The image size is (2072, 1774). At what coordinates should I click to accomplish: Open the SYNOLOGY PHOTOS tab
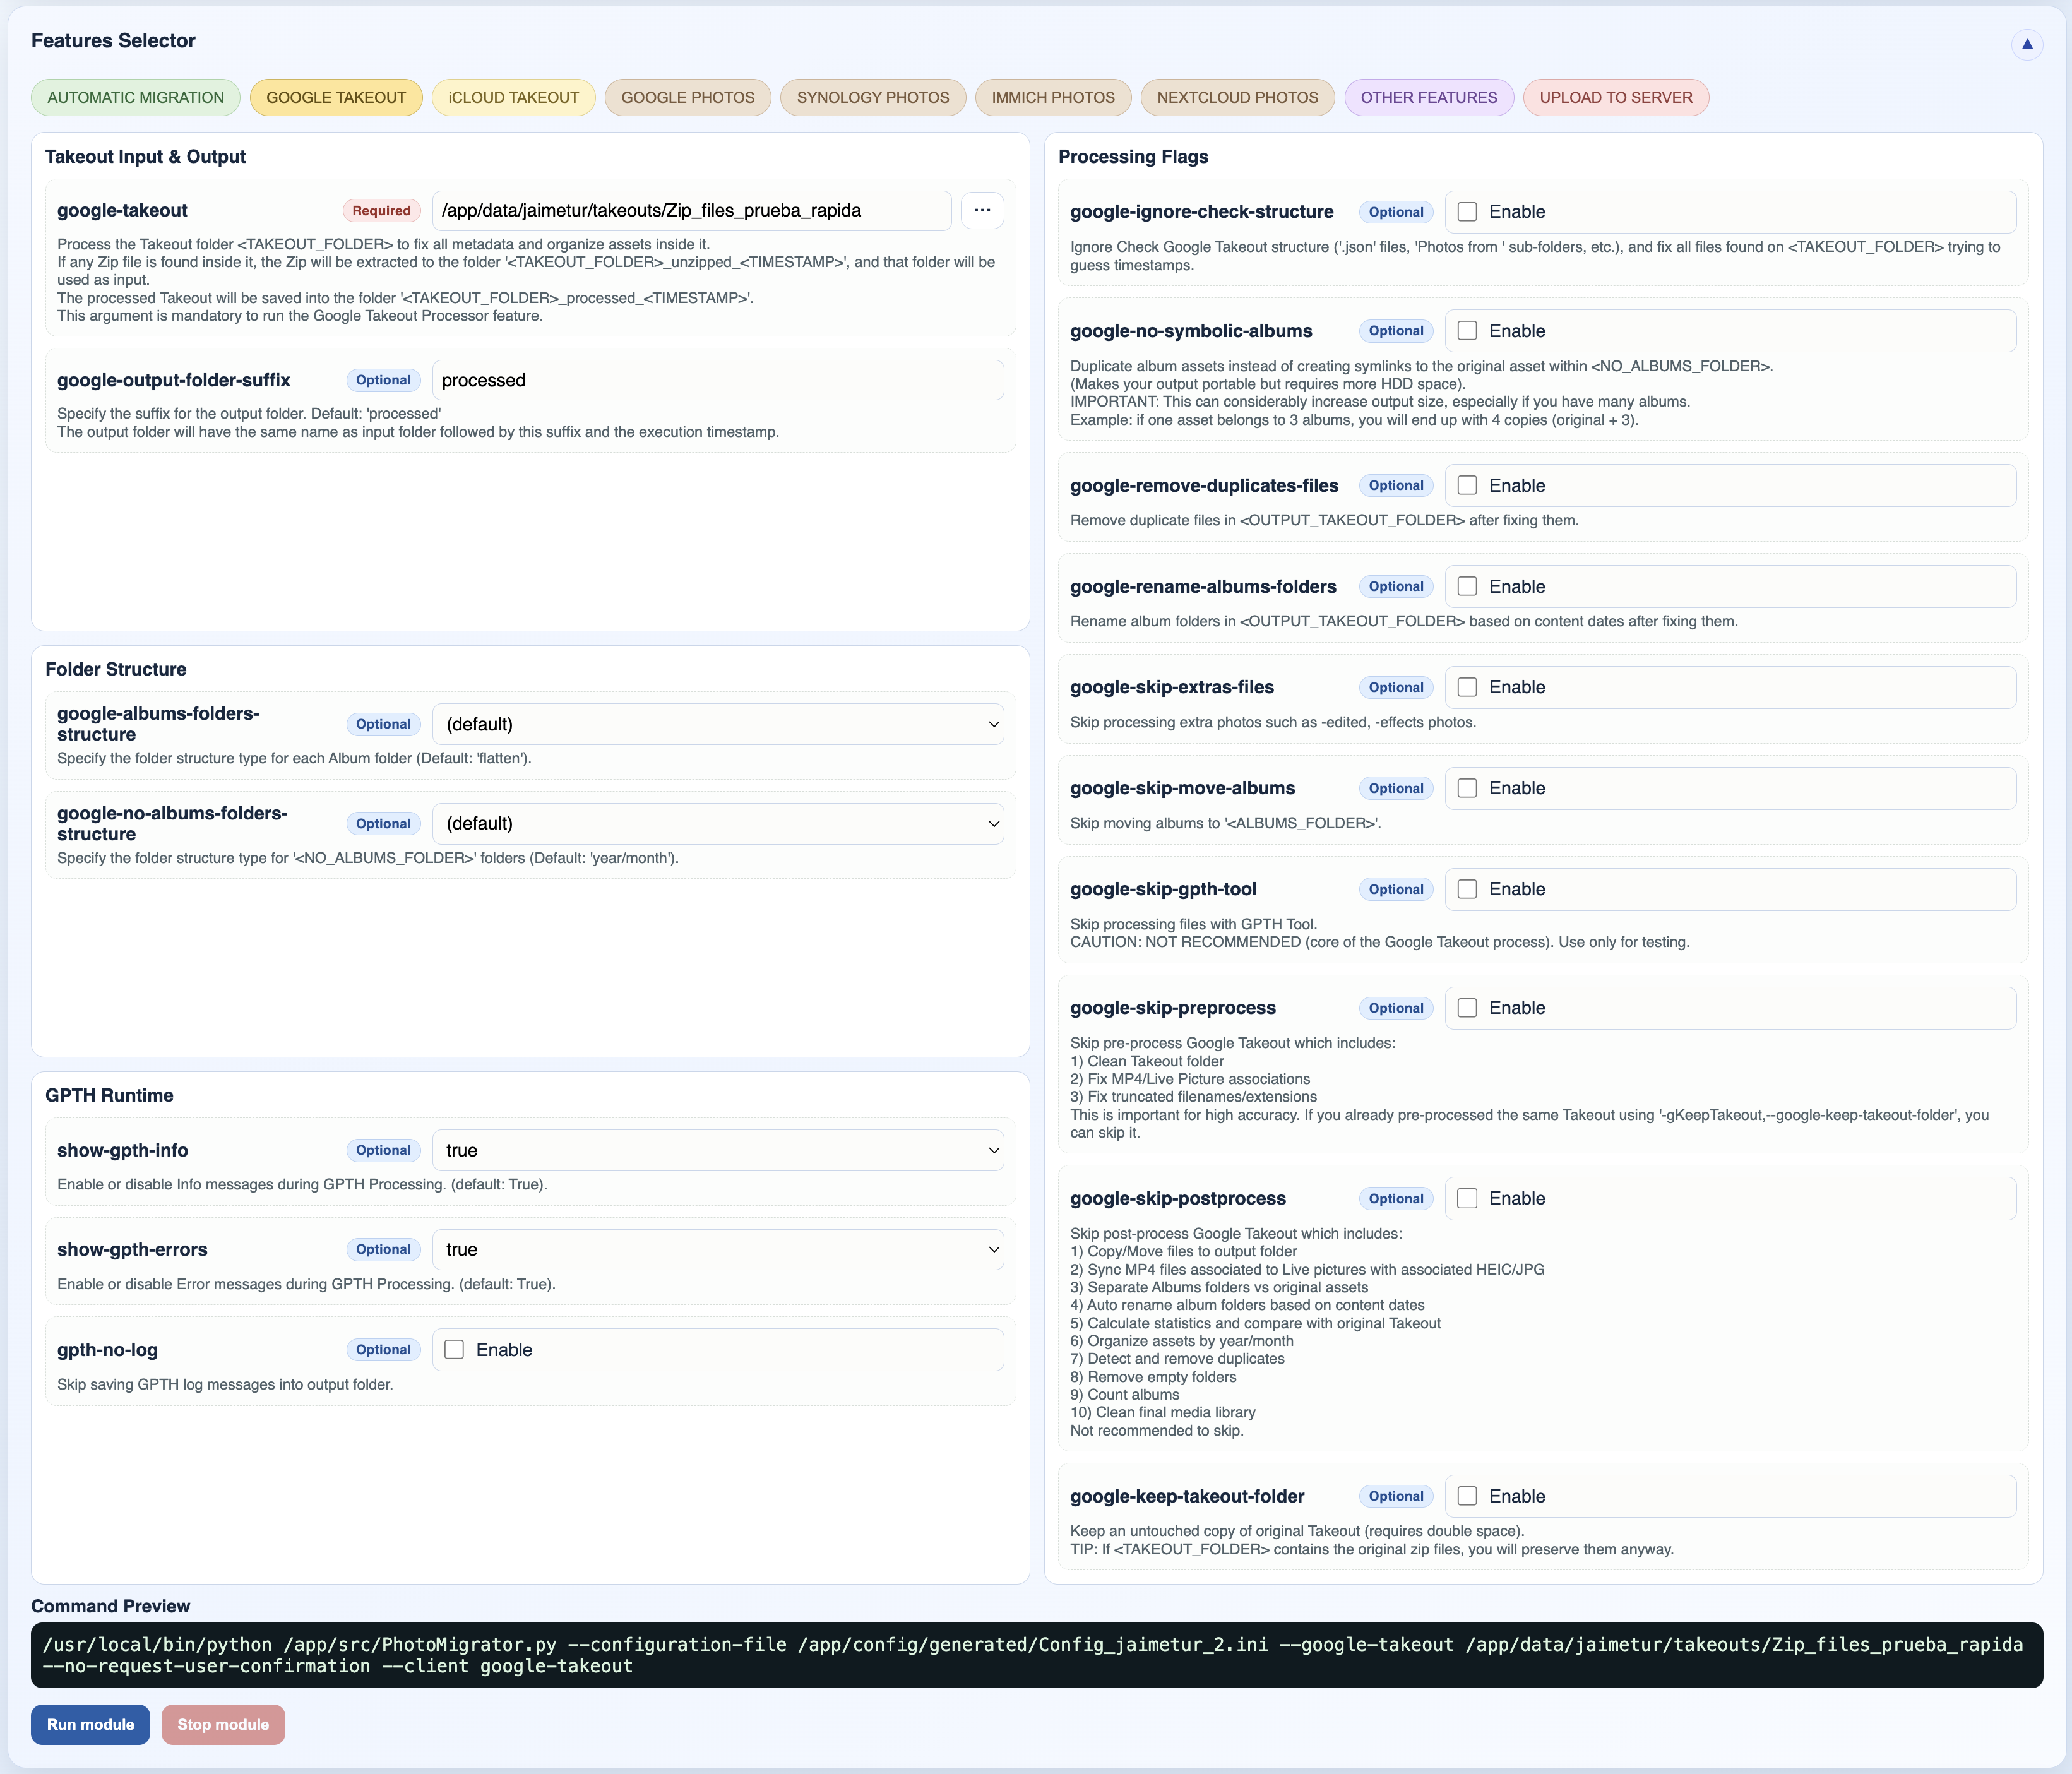pyautogui.click(x=873, y=97)
